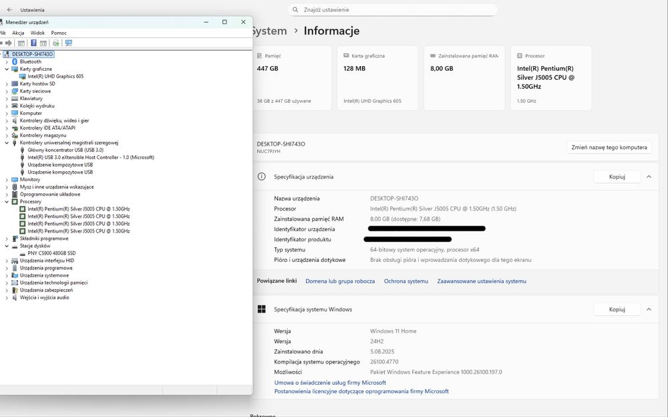Click the Help icon in Device Manager toolbar

[x=33, y=43]
